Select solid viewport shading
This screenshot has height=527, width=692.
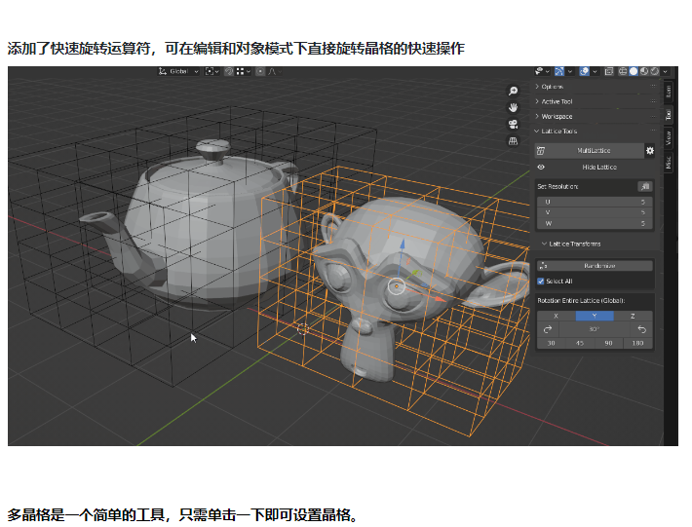point(634,71)
